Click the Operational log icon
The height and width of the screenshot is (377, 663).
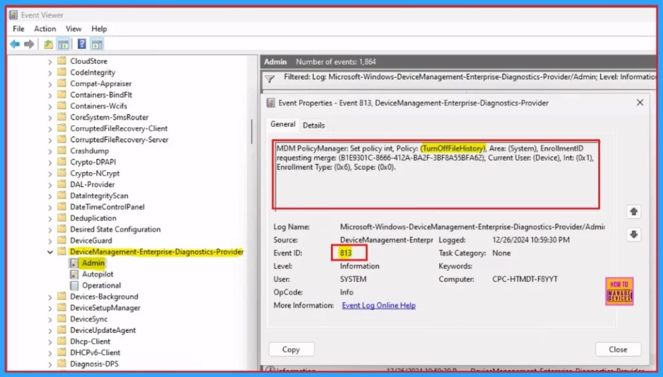pyautogui.click(x=74, y=286)
